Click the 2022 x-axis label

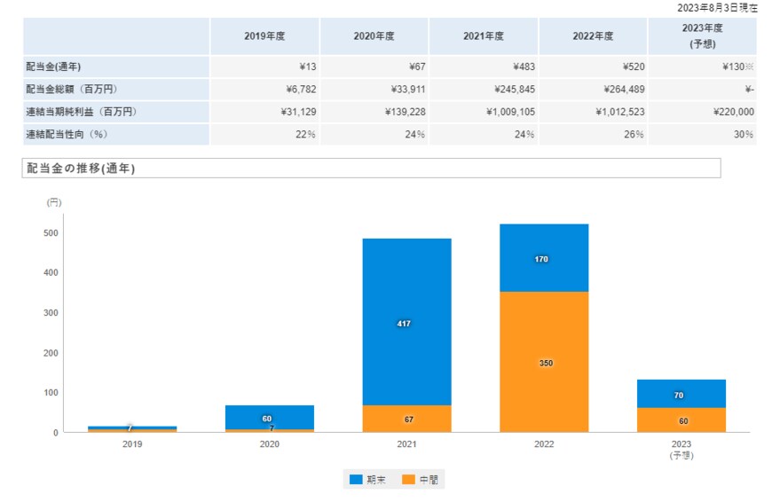click(x=544, y=443)
